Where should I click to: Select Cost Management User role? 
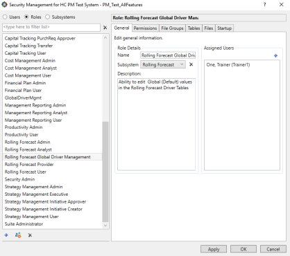coord(53,75)
